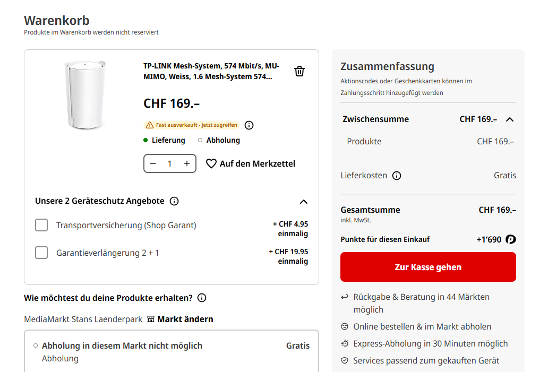Click the store icon before 'Markt ändern'
This screenshot has height=372, width=548.
[x=151, y=319]
